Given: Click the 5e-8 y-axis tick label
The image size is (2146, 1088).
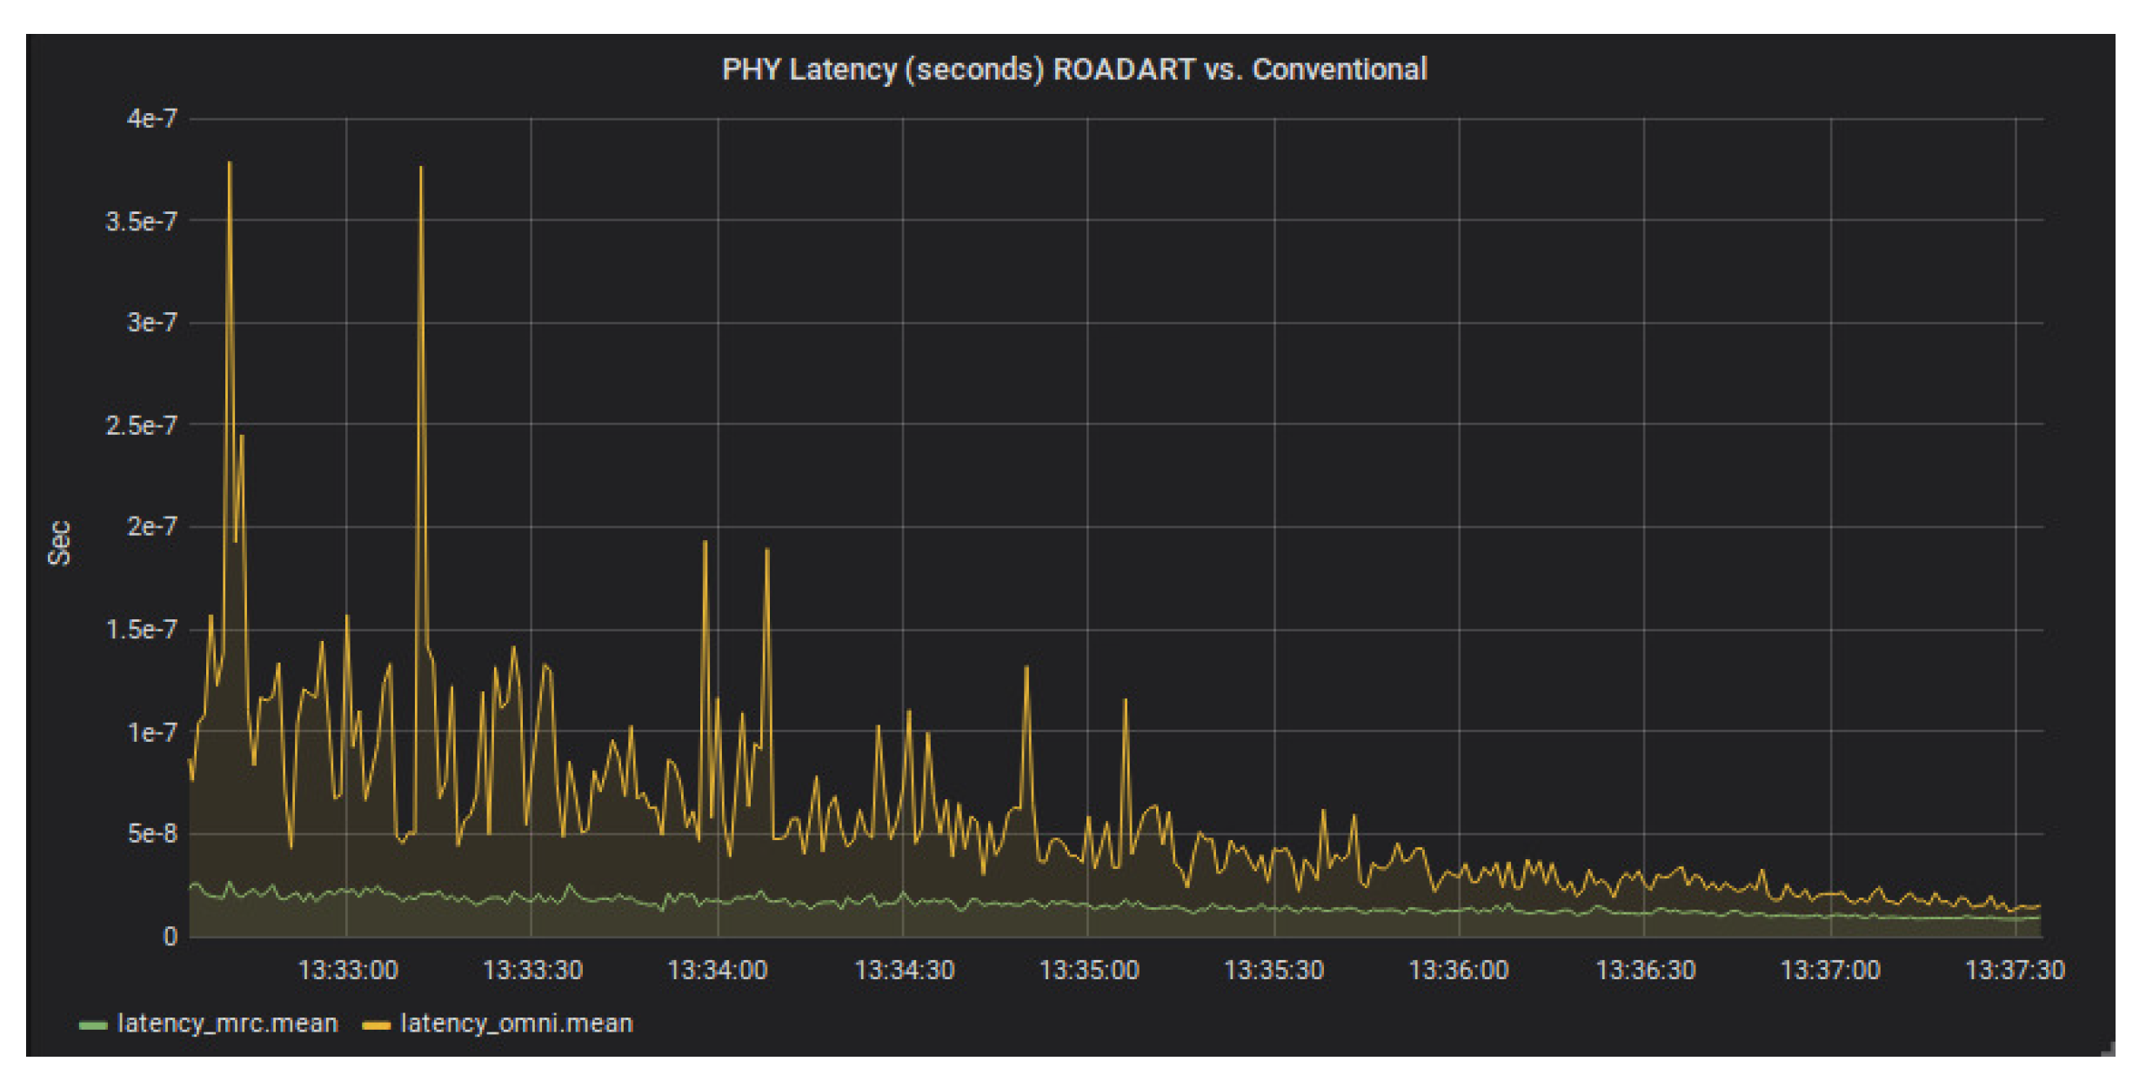Looking at the screenshot, I should coord(151,833).
